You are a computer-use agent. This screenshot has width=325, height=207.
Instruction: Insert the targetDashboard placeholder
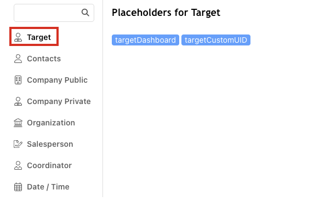pyautogui.click(x=145, y=40)
